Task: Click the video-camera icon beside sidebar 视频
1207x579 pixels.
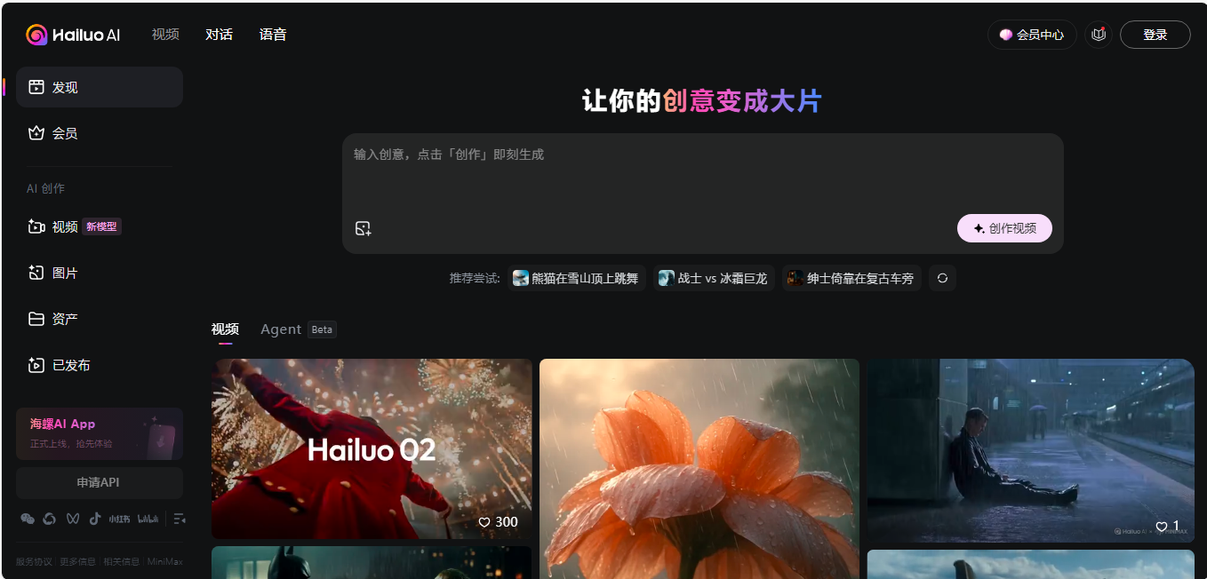Action: coord(36,226)
